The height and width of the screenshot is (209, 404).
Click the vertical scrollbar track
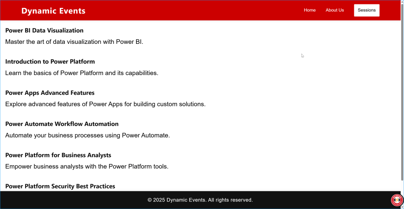[x=402, y=119]
